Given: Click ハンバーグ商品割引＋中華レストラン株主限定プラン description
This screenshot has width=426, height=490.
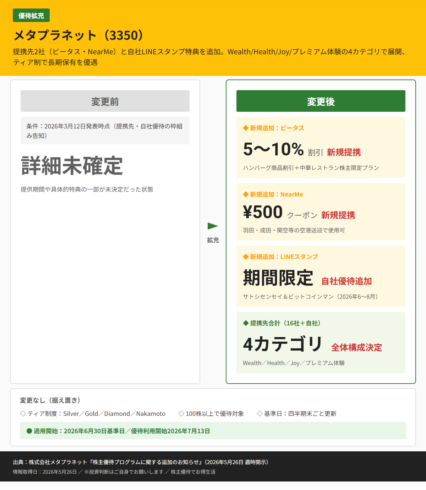Looking at the screenshot, I should (x=311, y=168).
